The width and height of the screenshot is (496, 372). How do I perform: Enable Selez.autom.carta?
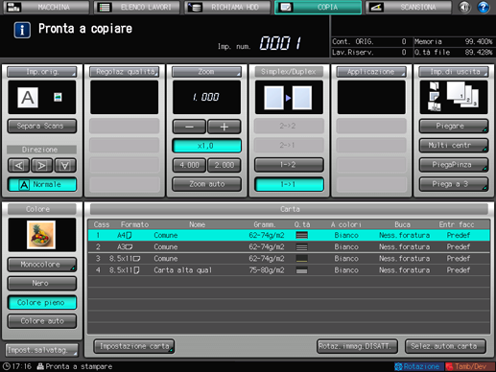(x=445, y=346)
